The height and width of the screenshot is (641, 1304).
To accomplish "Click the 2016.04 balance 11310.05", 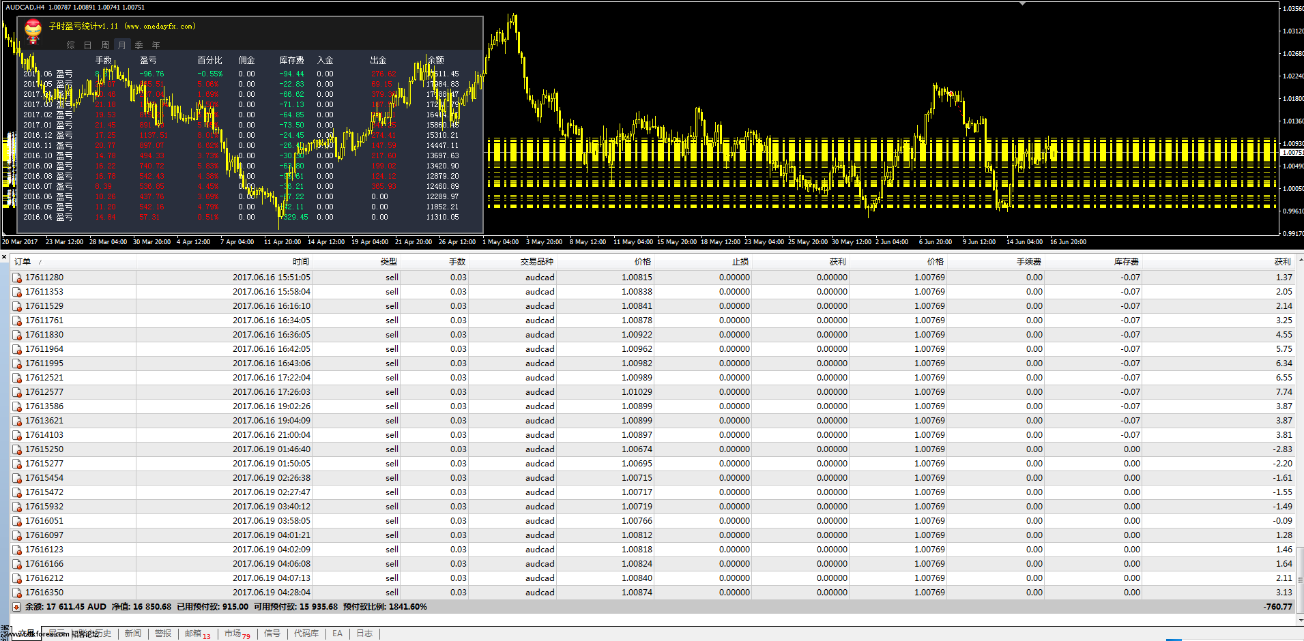I will tap(442, 217).
